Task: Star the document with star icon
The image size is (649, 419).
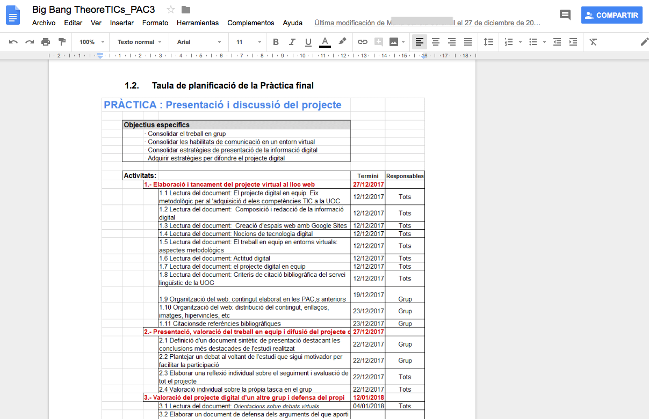Action: 171,9
